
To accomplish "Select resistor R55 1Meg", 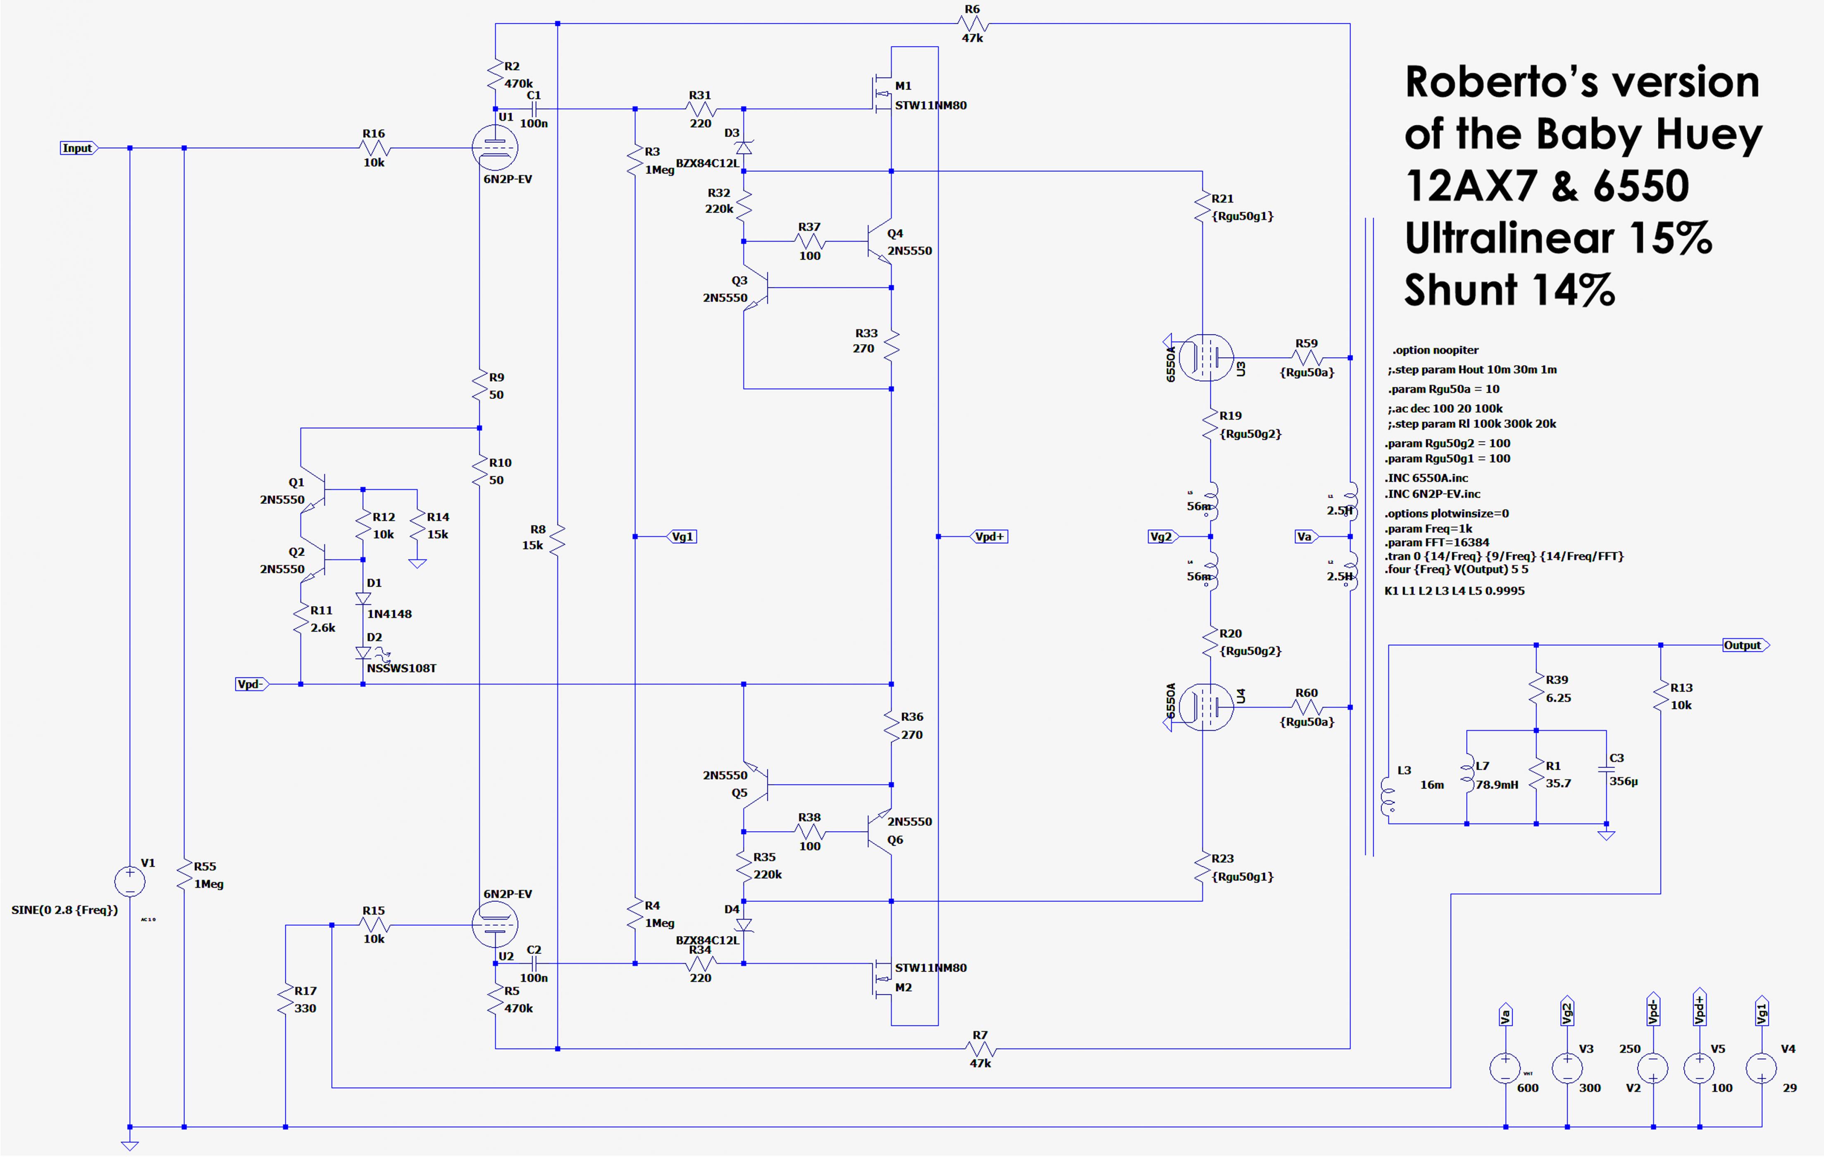I will [184, 874].
